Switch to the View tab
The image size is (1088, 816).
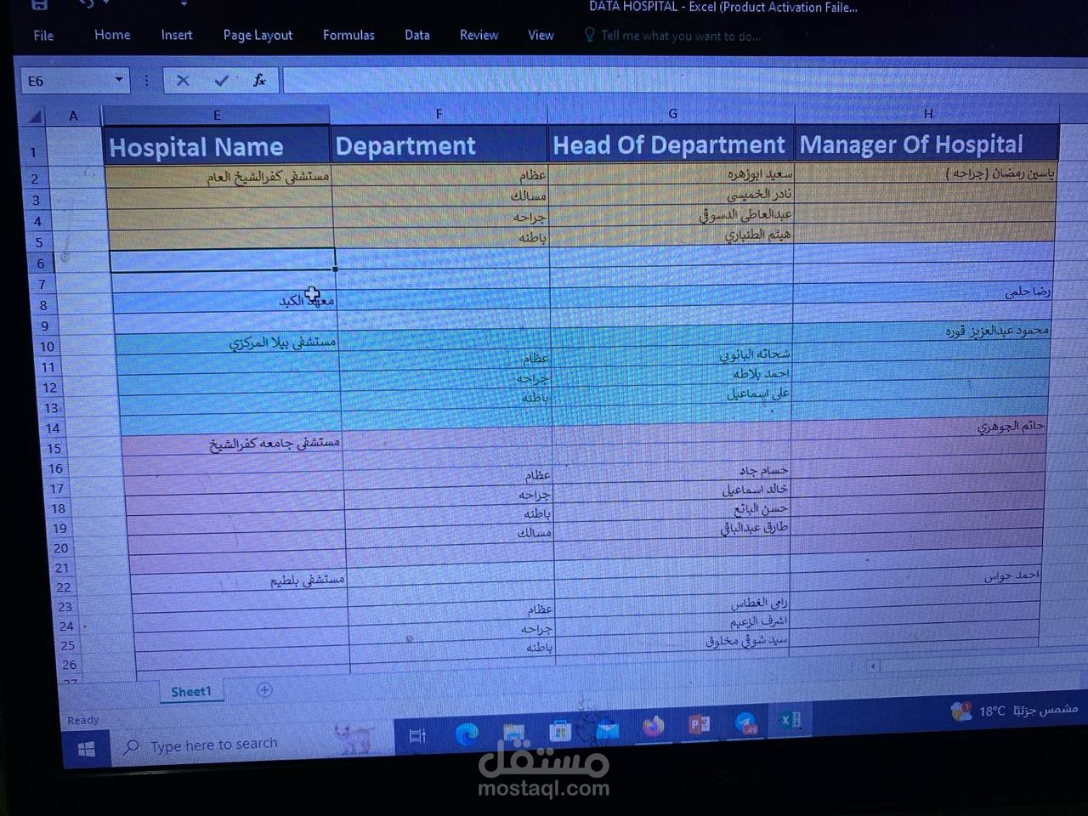(541, 35)
